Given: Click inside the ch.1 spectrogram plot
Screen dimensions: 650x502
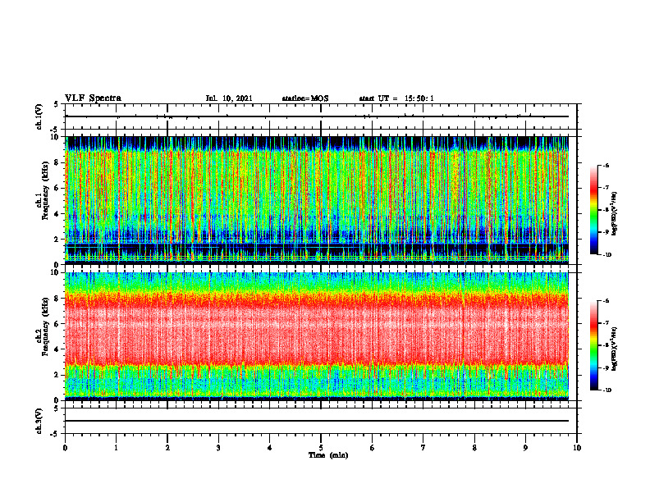Looking at the screenshot, I should [317, 200].
